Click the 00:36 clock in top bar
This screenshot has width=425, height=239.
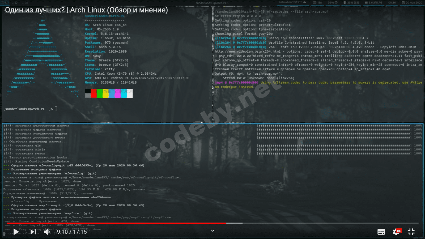point(392,2)
